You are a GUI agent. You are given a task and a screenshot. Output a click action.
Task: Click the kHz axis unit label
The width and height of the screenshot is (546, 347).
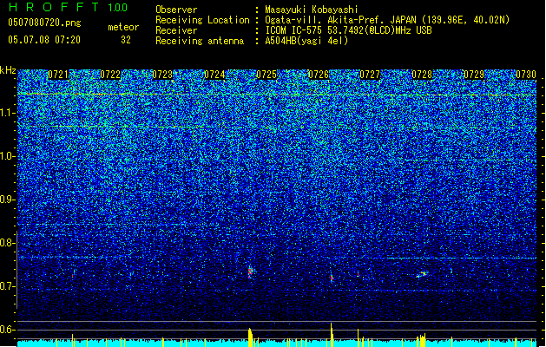point(8,70)
